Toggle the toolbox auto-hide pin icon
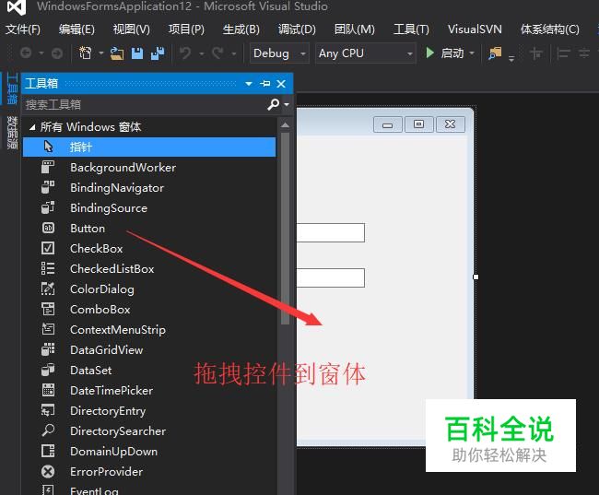The image size is (599, 495). coord(265,83)
